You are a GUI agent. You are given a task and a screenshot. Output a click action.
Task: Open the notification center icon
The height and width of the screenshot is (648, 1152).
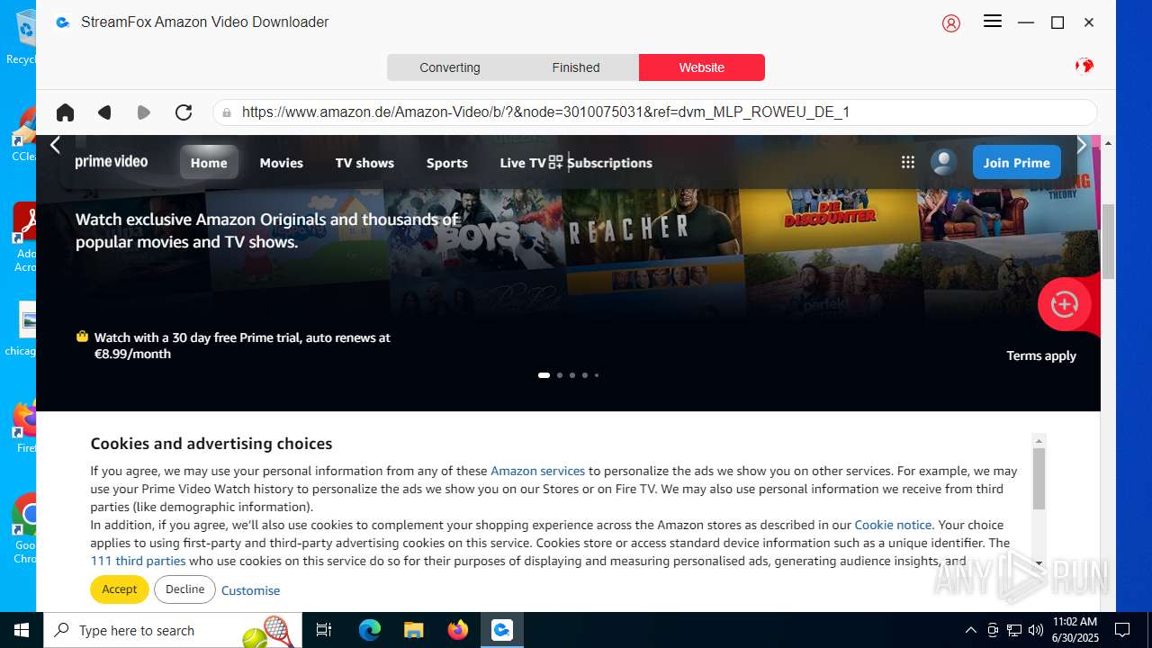point(1122,630)
